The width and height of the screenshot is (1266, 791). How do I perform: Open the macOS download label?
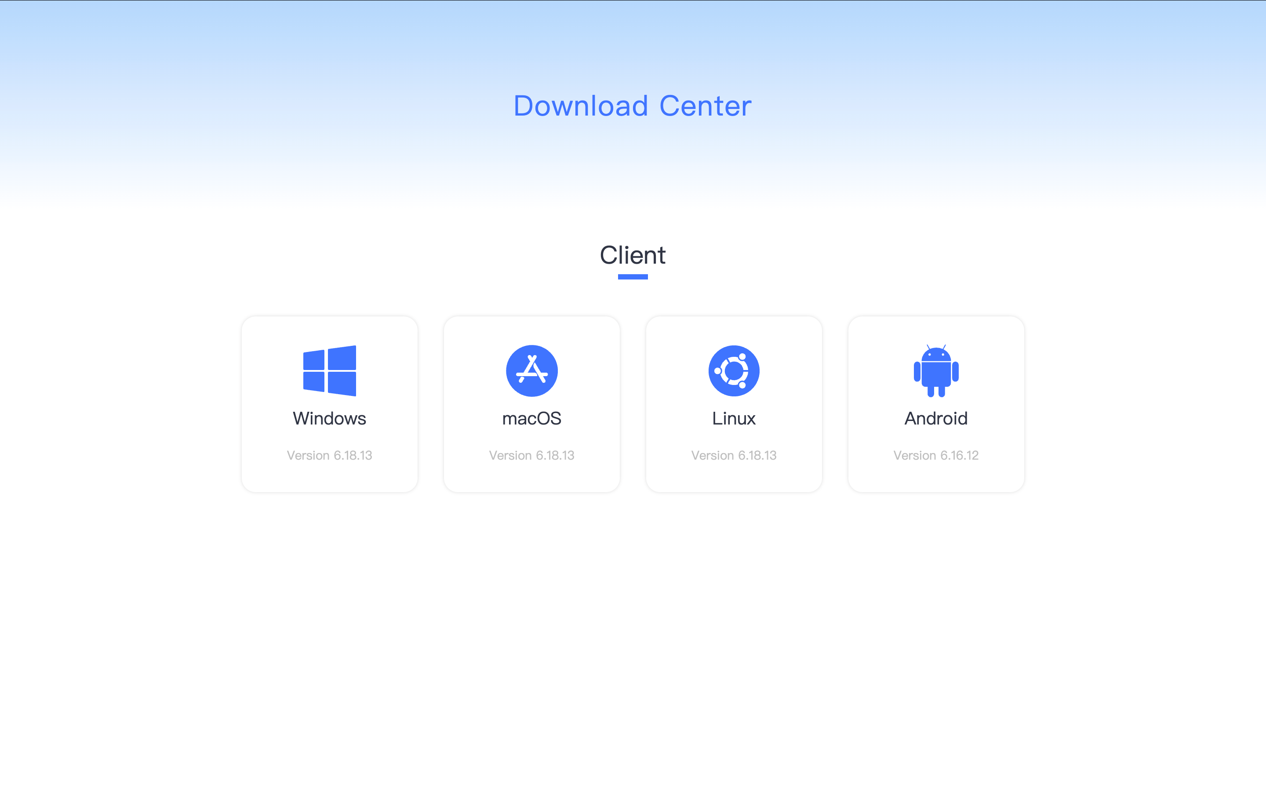531,418
